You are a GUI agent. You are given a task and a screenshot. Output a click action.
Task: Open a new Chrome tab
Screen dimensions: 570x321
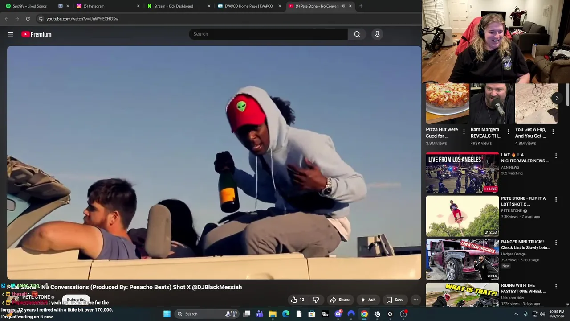tap(361, 6)
